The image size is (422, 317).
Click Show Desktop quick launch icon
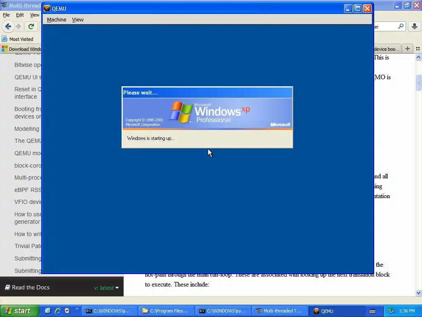[48, 311]
